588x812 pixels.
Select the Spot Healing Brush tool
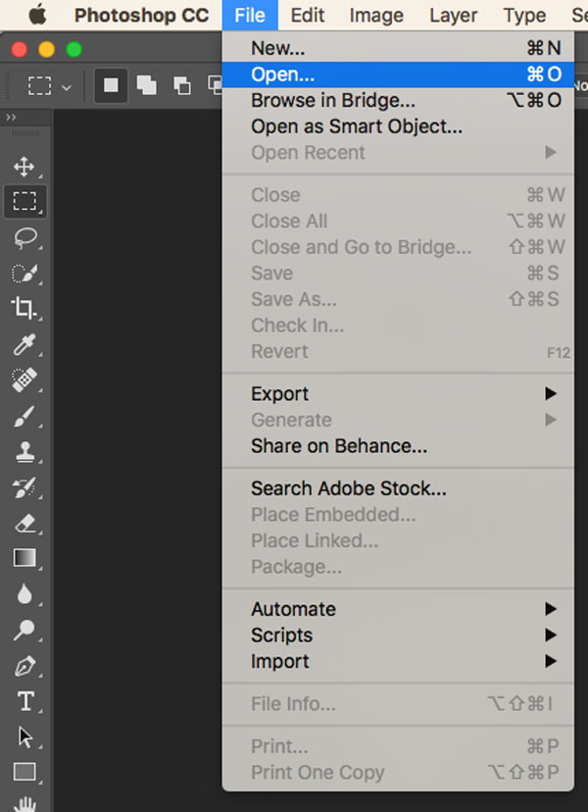click(x=24, y=380)
